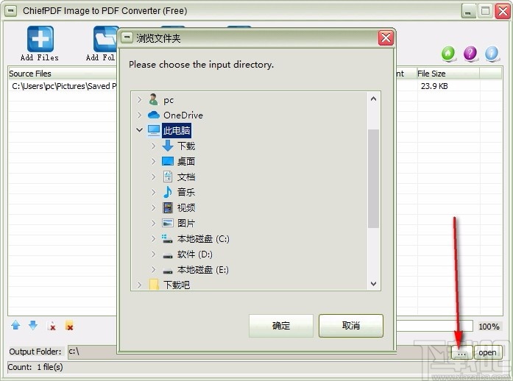Clear all files with yellow X icon
Viewport: 513px width, 381px height.
click(x=69, y=326)
